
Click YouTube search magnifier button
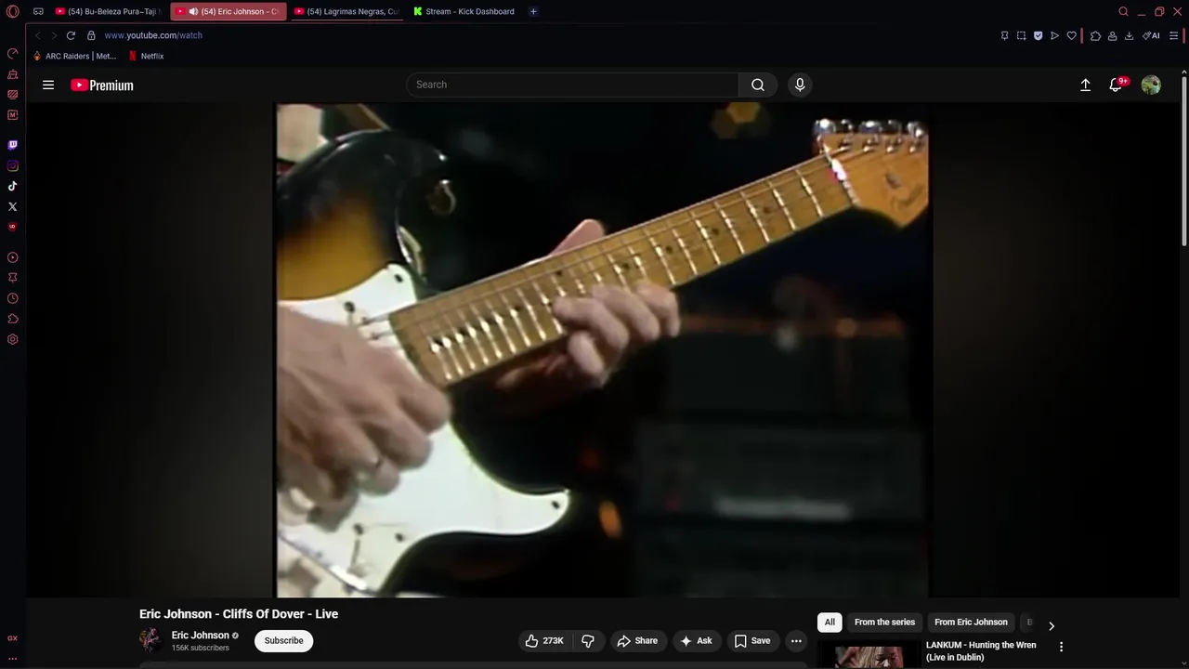tap(758, 85)
